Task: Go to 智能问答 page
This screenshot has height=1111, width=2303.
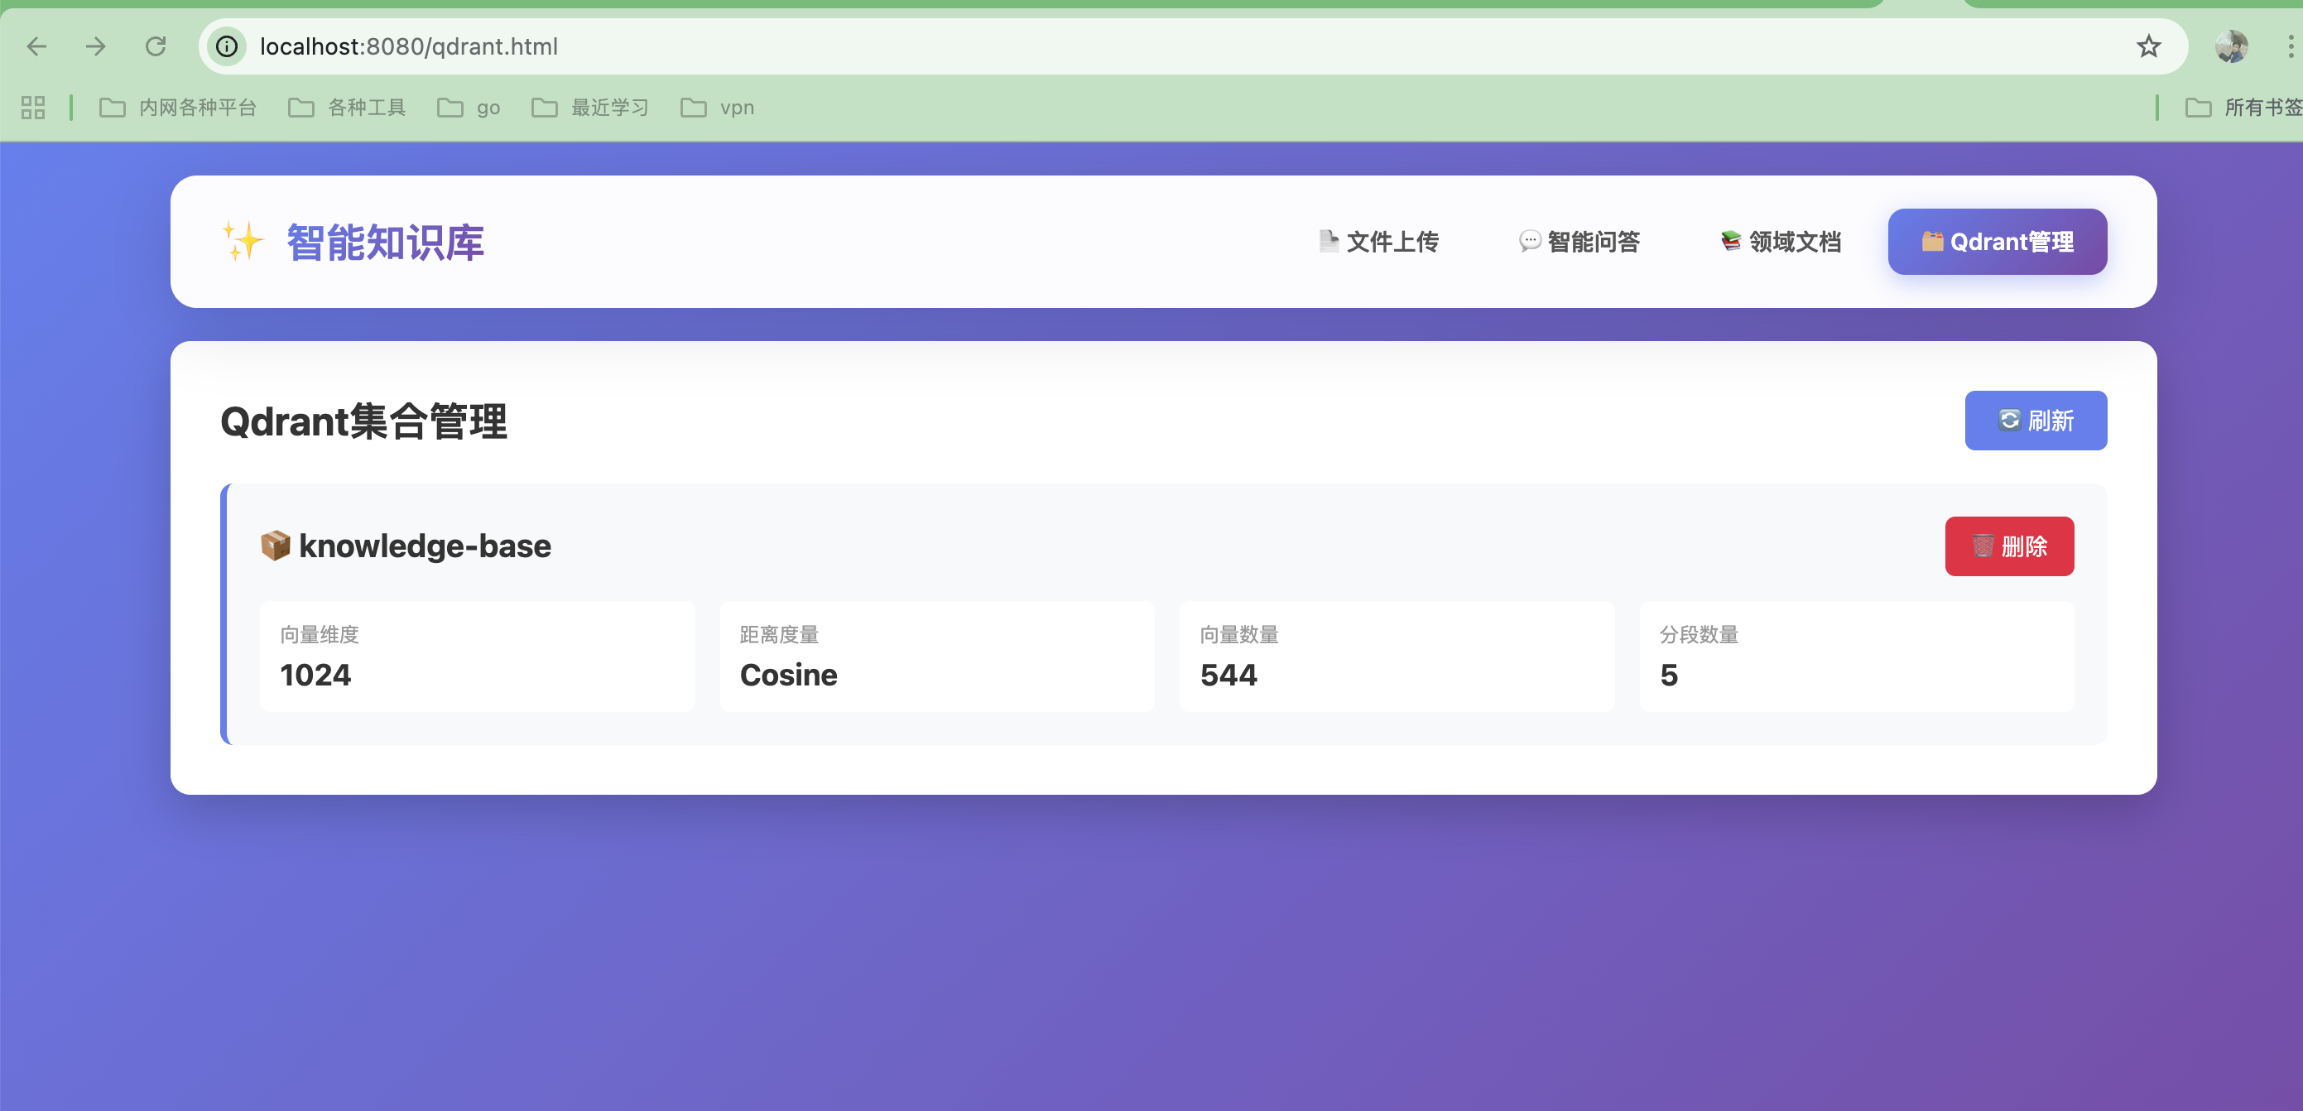Action: [x=1579, y=242]
